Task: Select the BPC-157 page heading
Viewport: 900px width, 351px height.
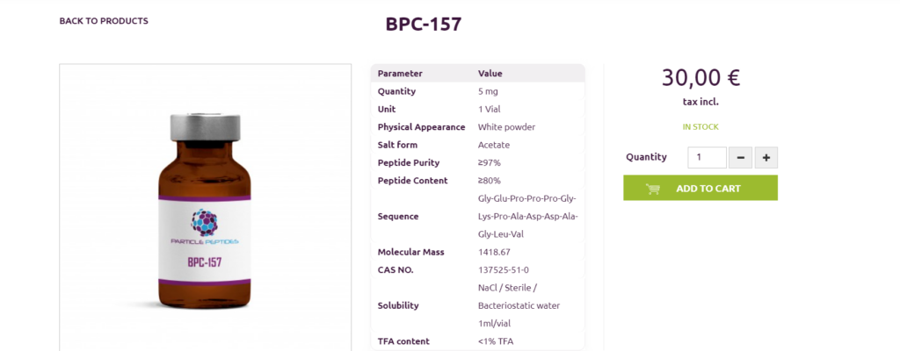Action: coord(423,25)
